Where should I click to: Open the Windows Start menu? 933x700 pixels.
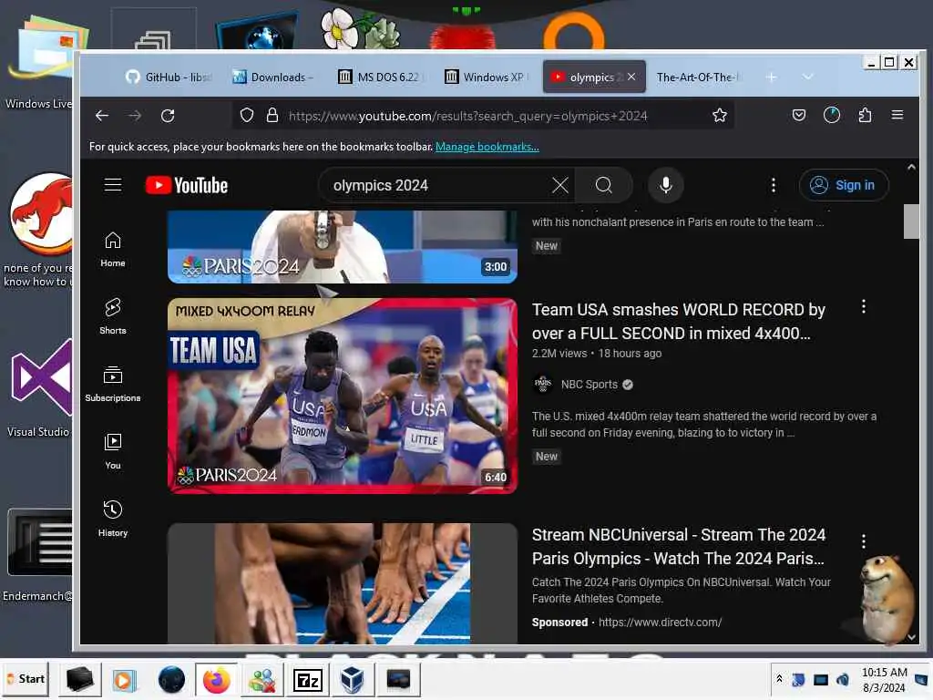tap(26, 679)
